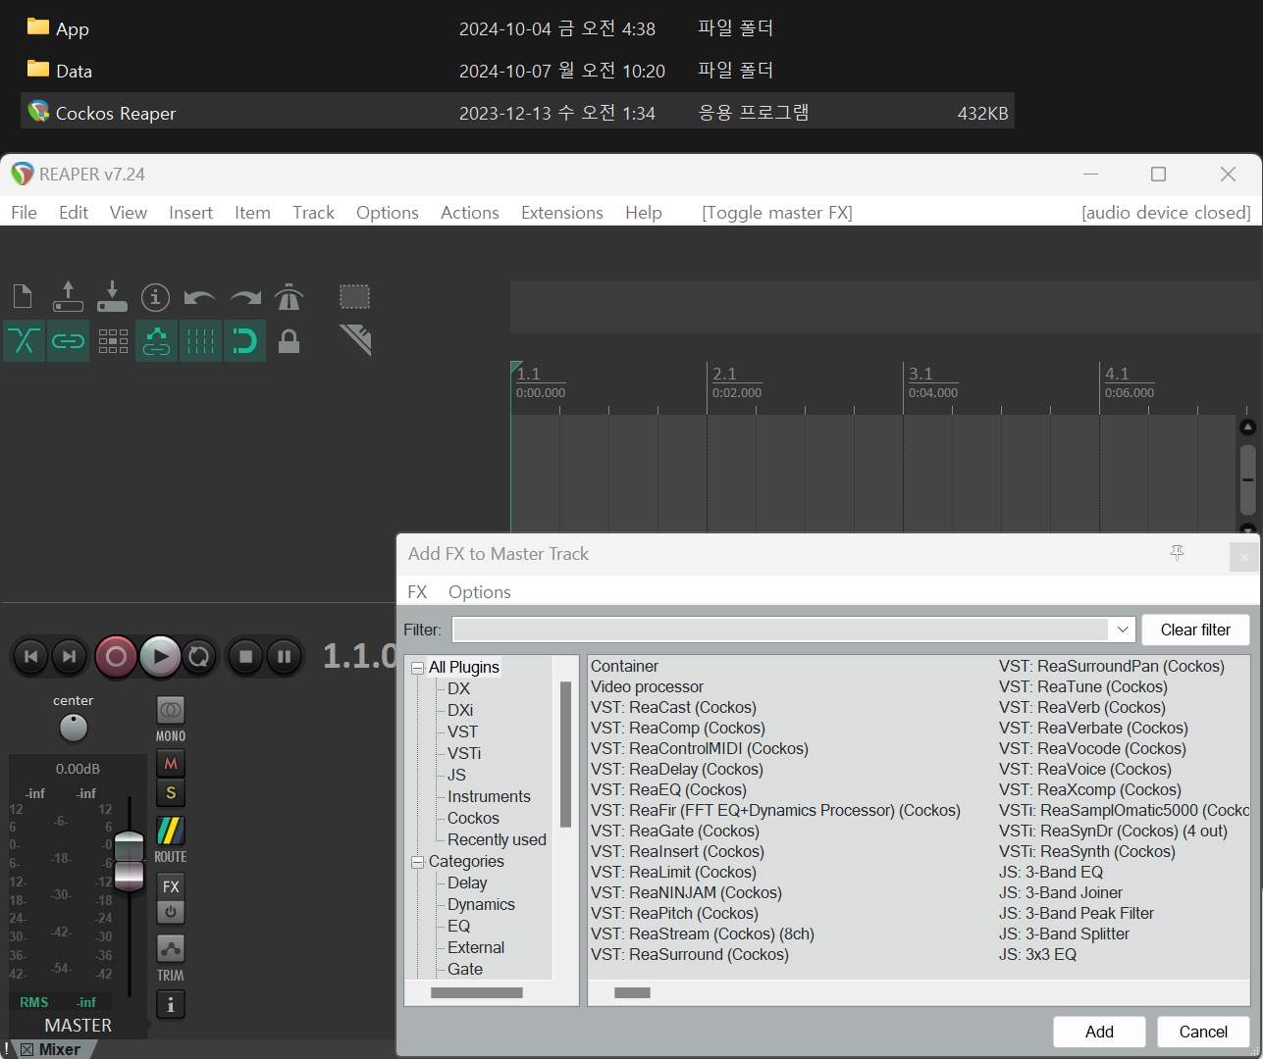Viewport: 1263px width, 1059px height.
Task: Click the Filter text field
Action: coord(781,630)
